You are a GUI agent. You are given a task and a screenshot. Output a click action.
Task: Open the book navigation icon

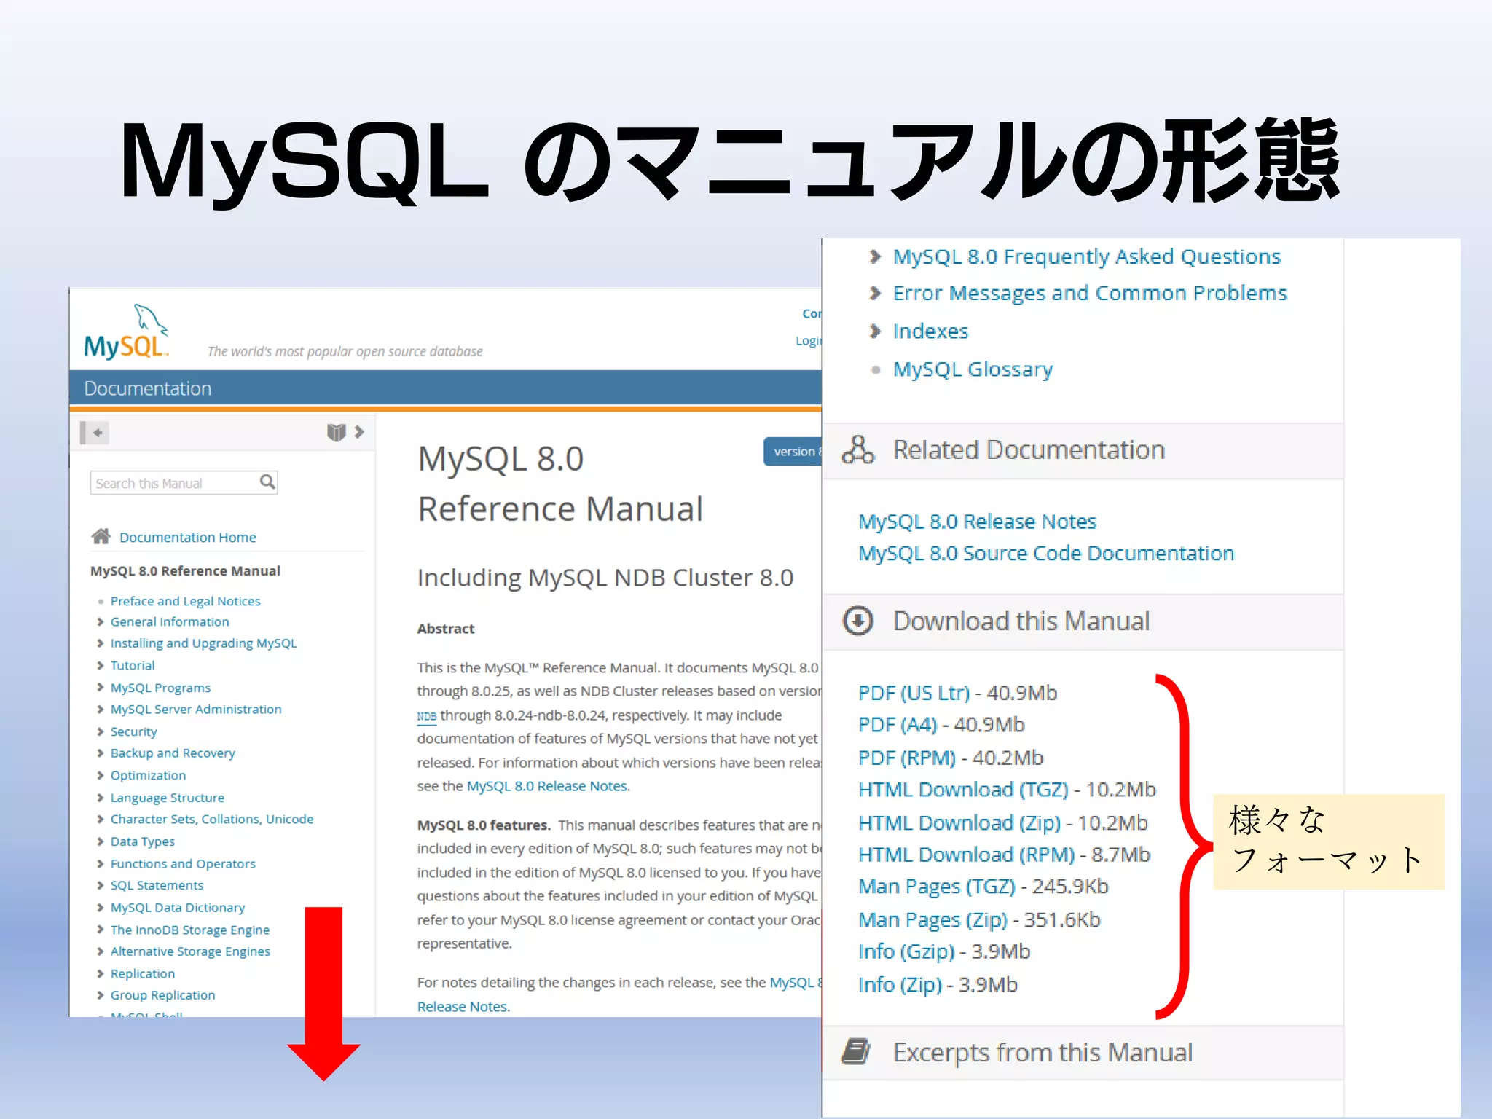pos(336,433)
